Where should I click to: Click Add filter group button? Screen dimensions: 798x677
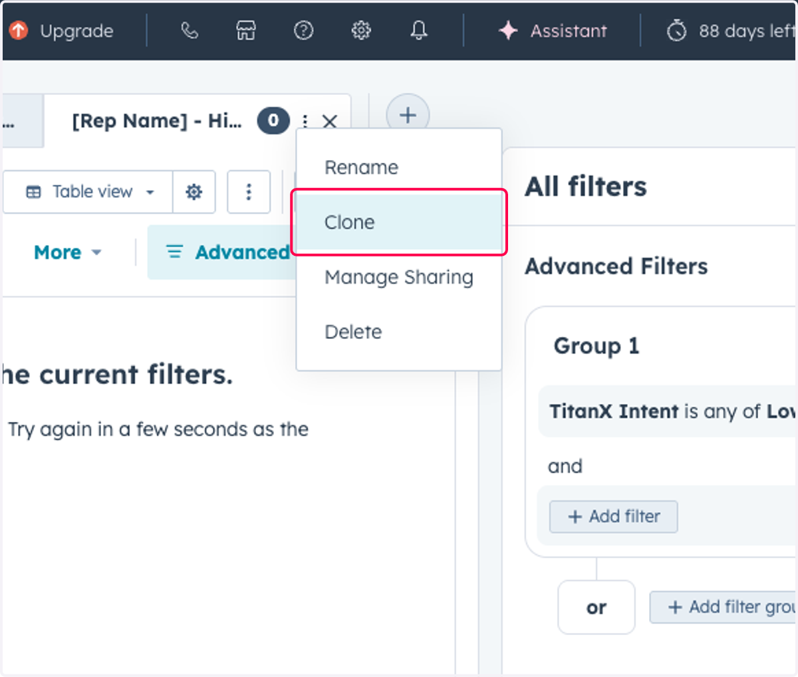click(724, 607)
